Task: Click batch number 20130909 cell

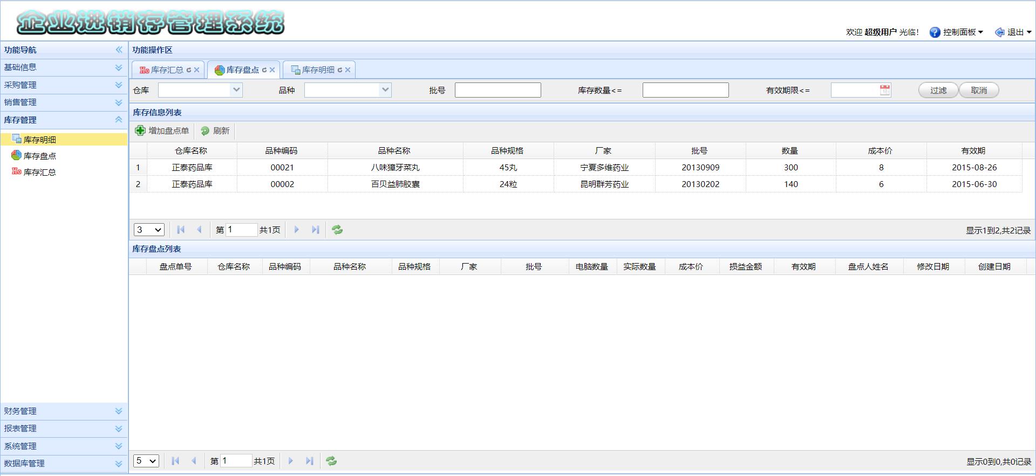Action: pyautogui.click(x=700, y=168)
